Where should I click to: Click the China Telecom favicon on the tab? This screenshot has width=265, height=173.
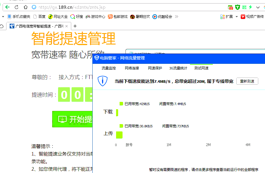[x=12, y=26]
